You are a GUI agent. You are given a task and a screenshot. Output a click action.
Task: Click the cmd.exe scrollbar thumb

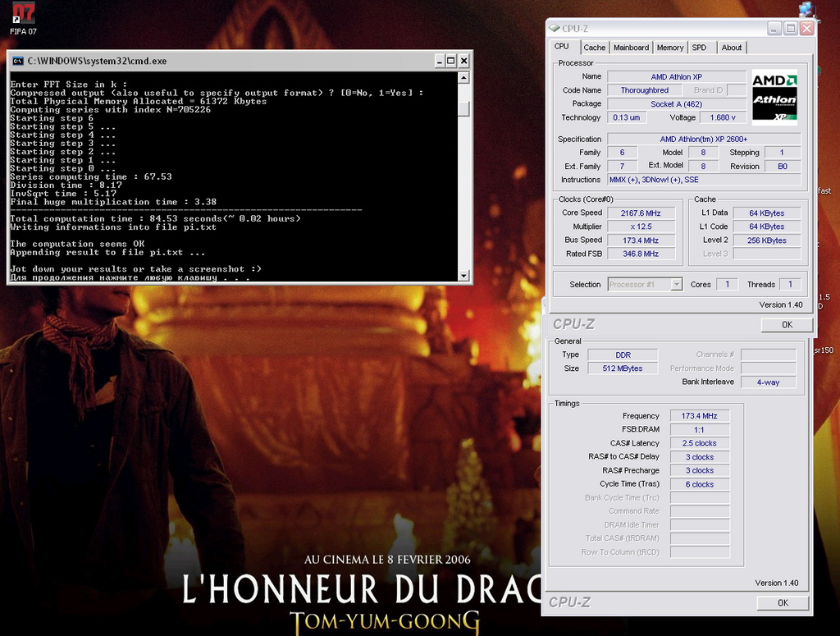464,109
